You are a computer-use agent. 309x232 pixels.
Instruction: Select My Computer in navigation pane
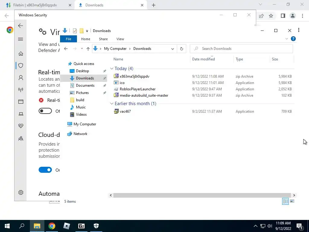[x=85, y=124]
